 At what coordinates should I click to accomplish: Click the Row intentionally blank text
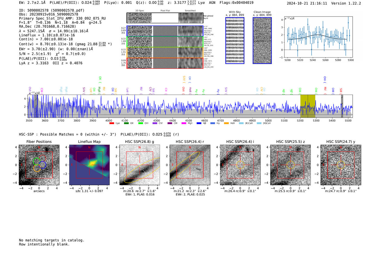44,244
